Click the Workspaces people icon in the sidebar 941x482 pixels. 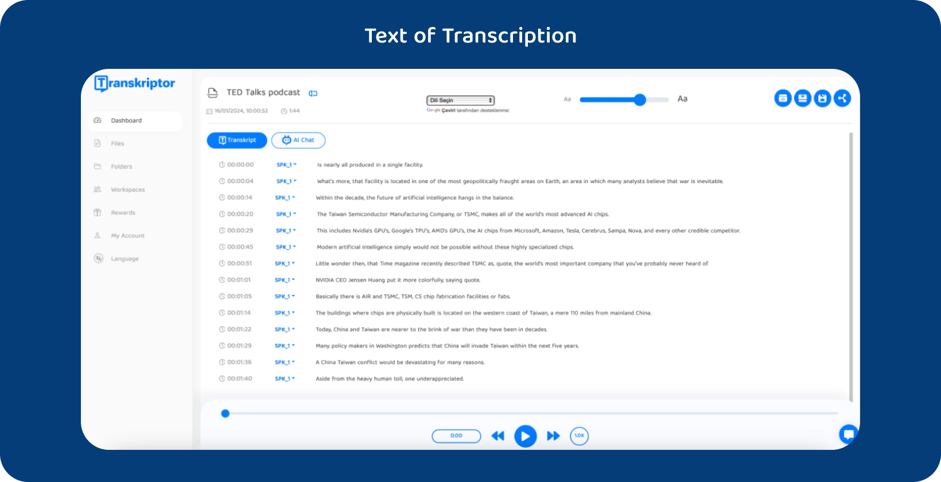coord(98,189)
